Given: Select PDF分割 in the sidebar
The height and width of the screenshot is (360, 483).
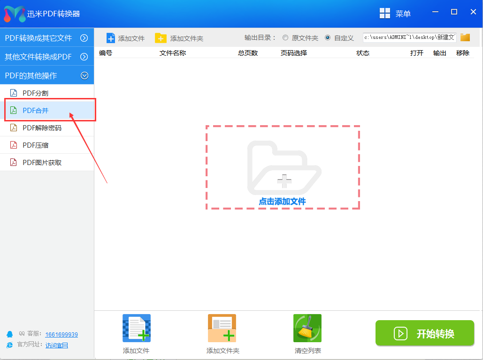Looking at the screenshot, I should click(x=36, y=93).
